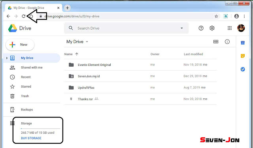This screenshot has height=148, width=253.
Task: Bookmark this page with the star icon
Action: (x=216, y=16)
